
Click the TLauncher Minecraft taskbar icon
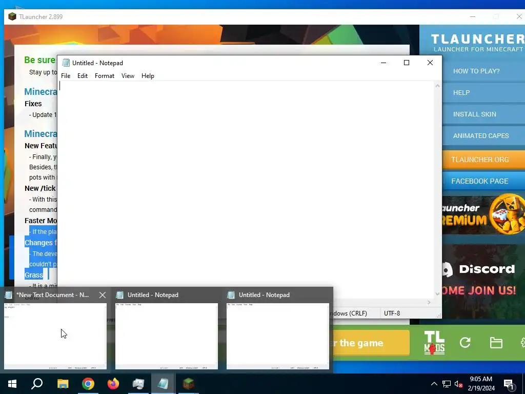pyautogui.click(x=189, y=384)
